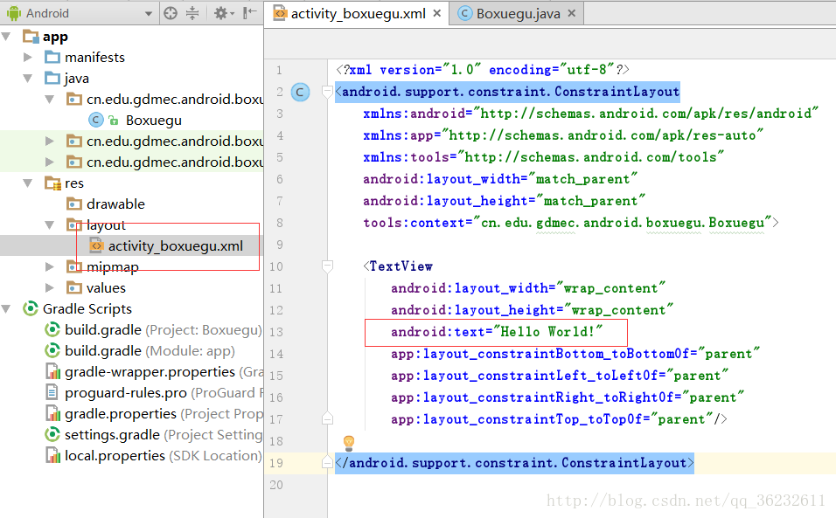Switch to the Boxuegu.java tab
836x518 pixels.
pos(518,14)
